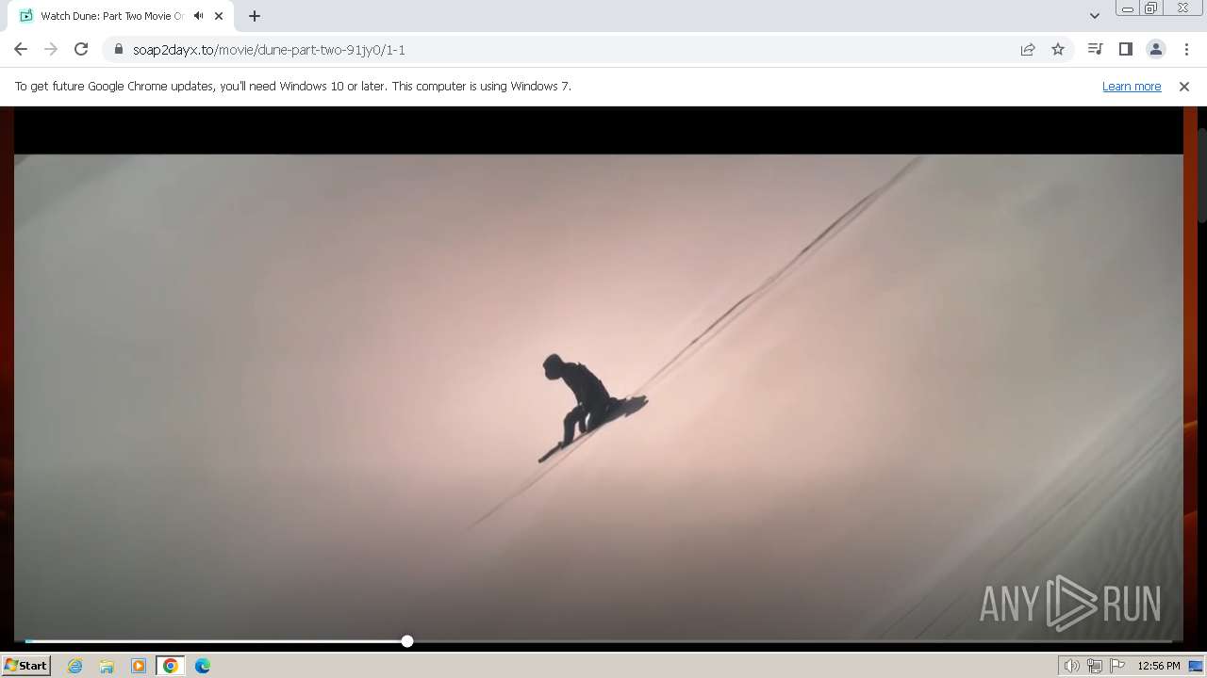Expand the tab search dropdown arrow
The width and height of the screenshot is (1207, 678).
pyautogui.click(x=1094, y=16)
